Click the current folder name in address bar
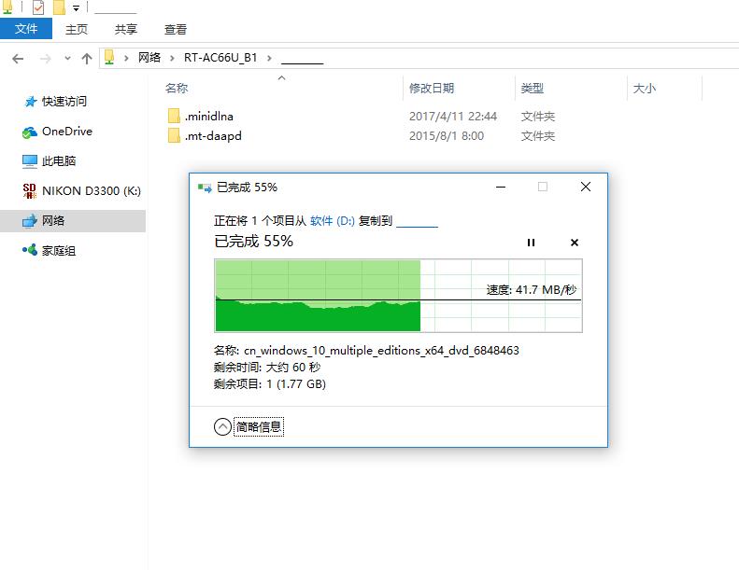The width and height of the screenshot is (739, 570). pos(302,59)
